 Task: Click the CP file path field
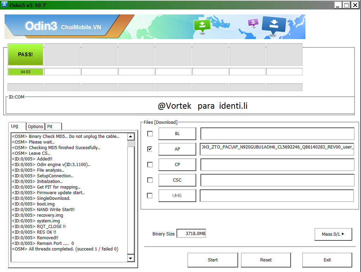[278, 165]
